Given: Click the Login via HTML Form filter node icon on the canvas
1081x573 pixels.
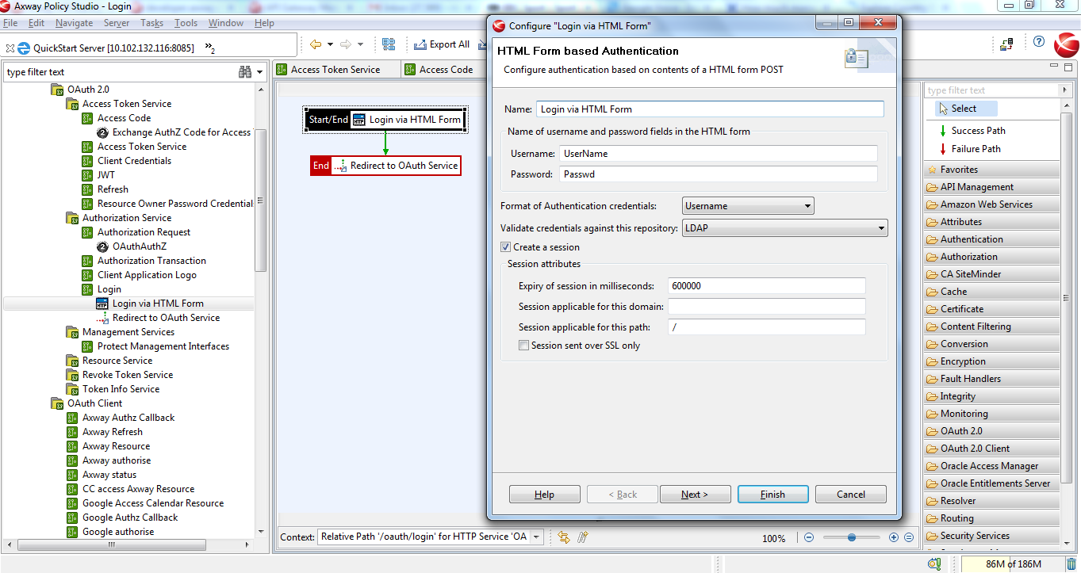Looking at the screenshot, I should (359, 120).
